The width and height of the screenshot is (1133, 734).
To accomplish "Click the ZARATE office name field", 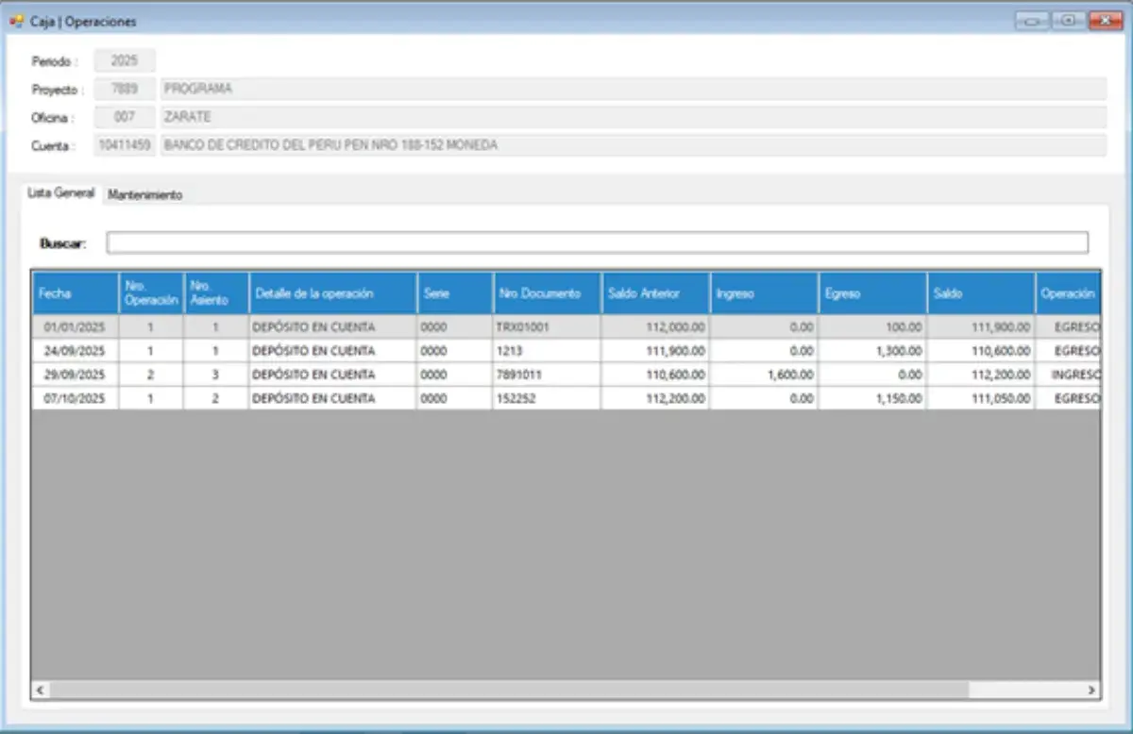I will [x=633, y=117].
